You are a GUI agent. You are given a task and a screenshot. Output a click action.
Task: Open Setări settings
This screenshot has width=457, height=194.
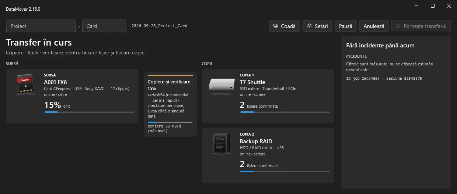click(318, 26)
